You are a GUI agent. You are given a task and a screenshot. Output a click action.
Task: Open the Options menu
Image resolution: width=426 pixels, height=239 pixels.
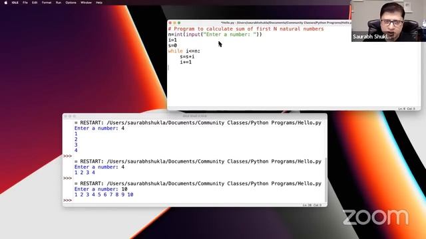coord(71,3)
